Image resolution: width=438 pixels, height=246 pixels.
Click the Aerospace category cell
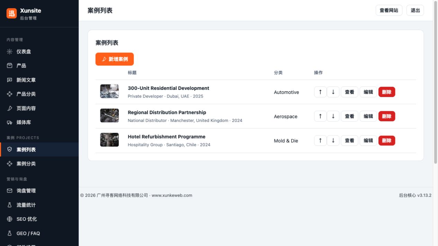point(286,116)
